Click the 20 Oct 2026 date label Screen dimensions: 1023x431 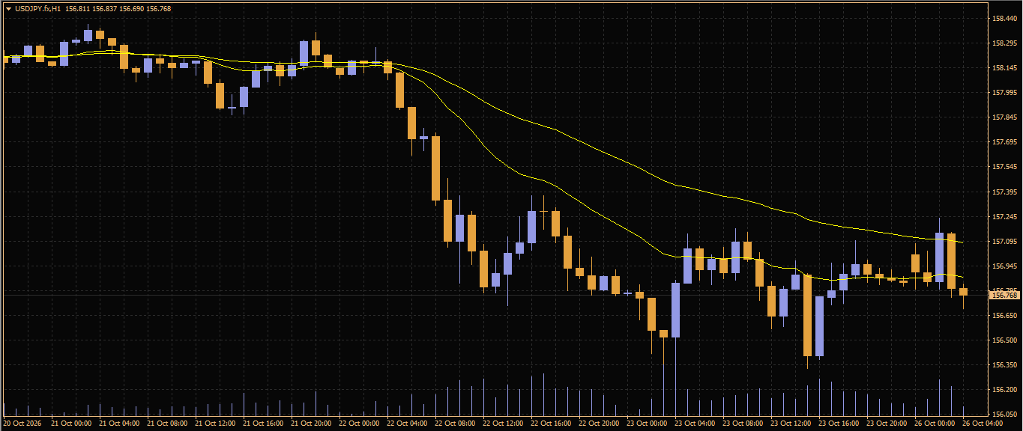(x=22, y=424)
